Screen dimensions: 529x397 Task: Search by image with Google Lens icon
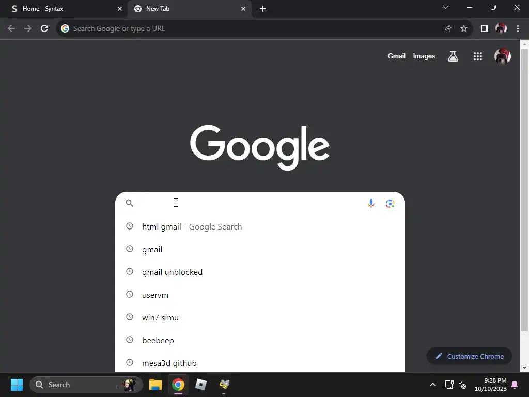click(391, 203)
